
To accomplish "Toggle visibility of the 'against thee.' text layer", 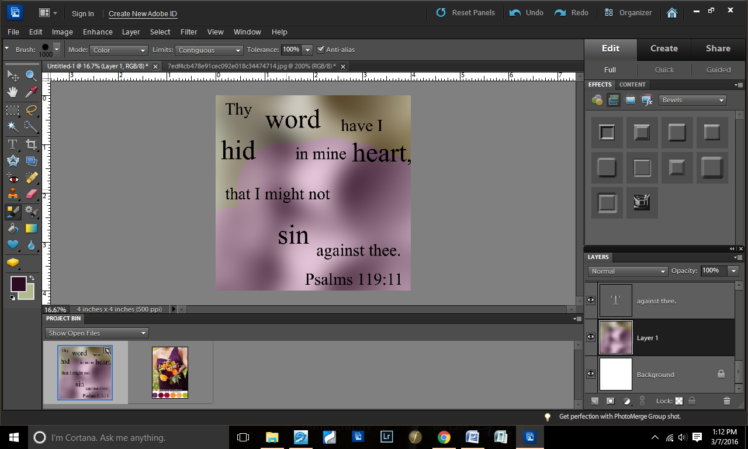I will tap(591, 301).
